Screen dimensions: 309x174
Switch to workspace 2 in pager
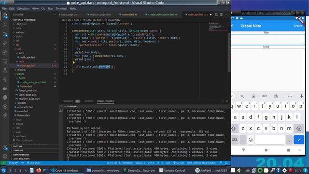coord(15,171)
